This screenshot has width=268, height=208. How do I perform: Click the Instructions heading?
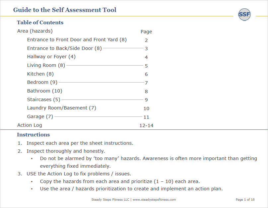click(x=33, y=135)
